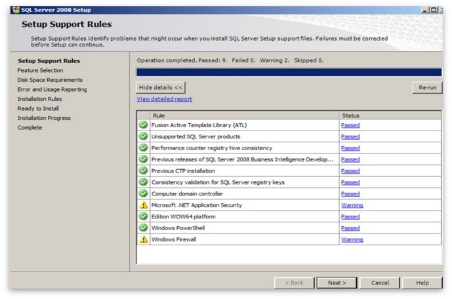
Task: Open Warning status for Windows Firewall
Action: 352,239
